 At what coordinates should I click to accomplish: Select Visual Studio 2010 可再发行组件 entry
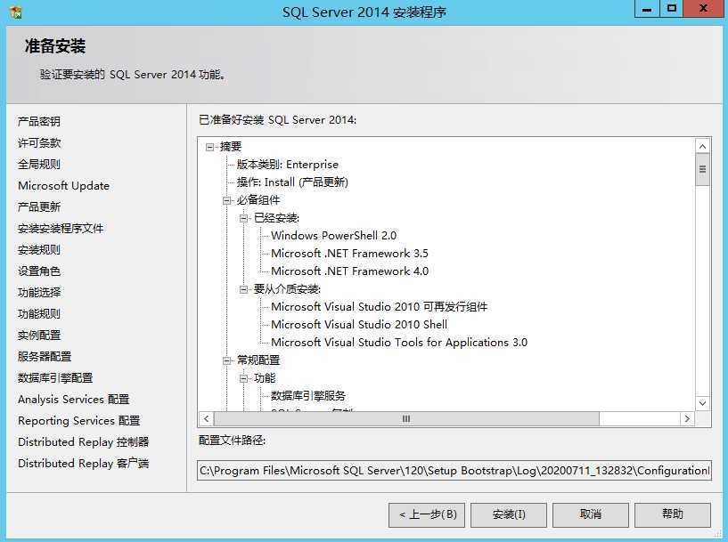379,307
